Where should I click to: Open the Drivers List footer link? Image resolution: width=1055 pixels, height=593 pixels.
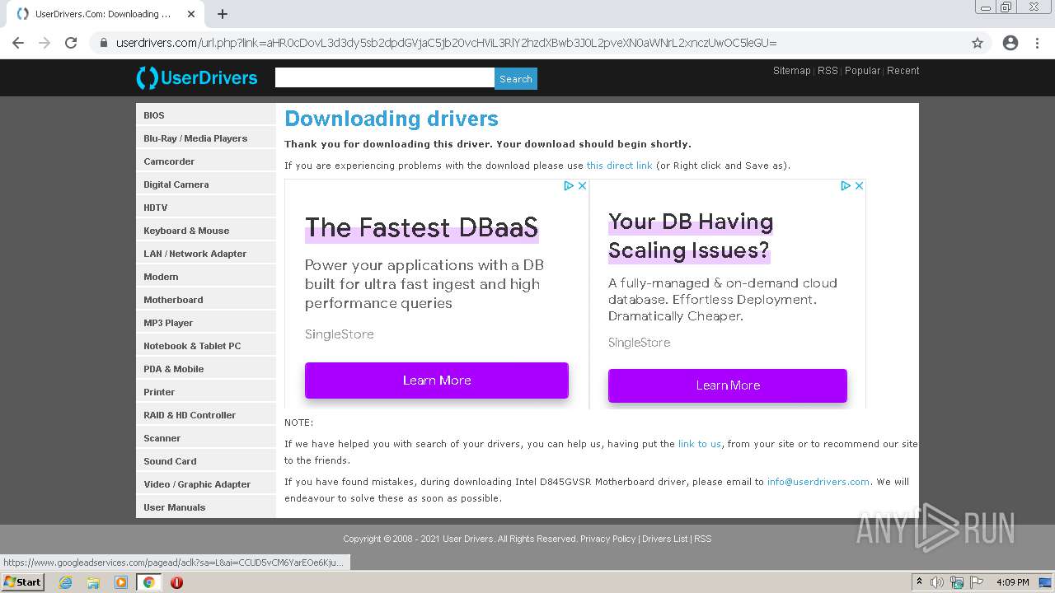pyautogui.click(x=664, y=539)
